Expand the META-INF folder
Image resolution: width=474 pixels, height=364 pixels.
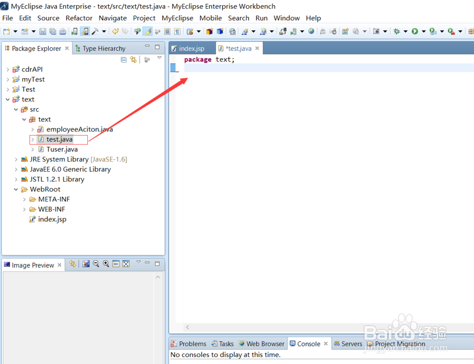coord(24,199)
